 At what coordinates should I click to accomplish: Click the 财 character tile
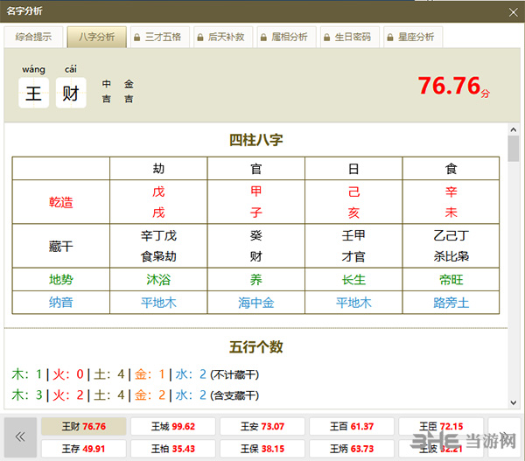tap(71, 94)
